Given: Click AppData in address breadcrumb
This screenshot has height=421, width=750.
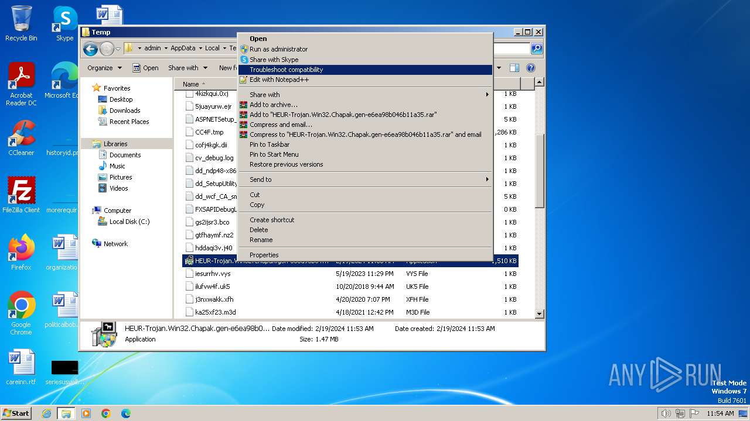Looking at the screenshot, I should pyautogui.click(x=183, y=49).
